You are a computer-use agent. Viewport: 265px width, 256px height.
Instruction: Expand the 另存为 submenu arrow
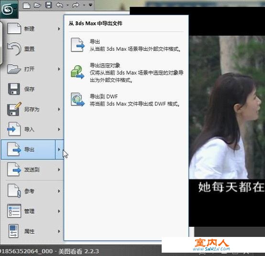point(59,109)
